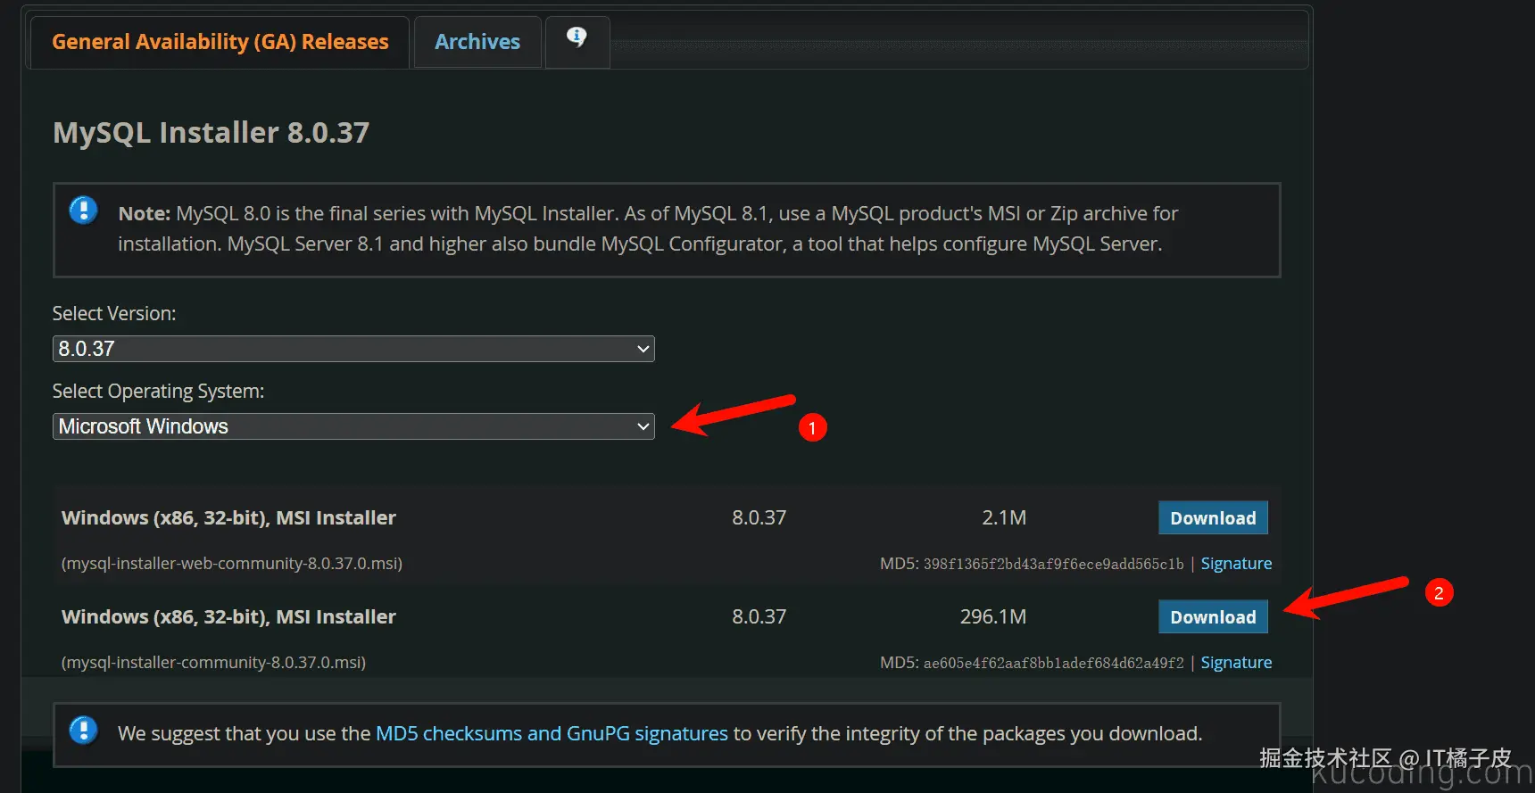Click the 8.0.37 version cell in the 2.1M row
This screenshot has height=793, width=1535.
(x=759, y=518)
